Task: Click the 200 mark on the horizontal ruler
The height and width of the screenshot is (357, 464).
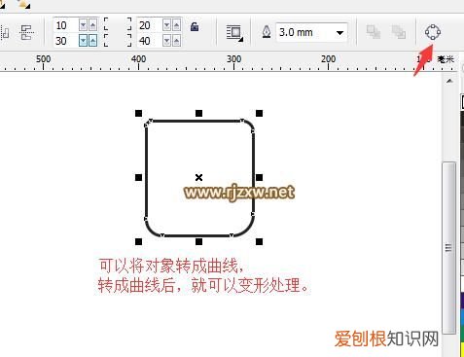Action: click(x=329, y=59)
